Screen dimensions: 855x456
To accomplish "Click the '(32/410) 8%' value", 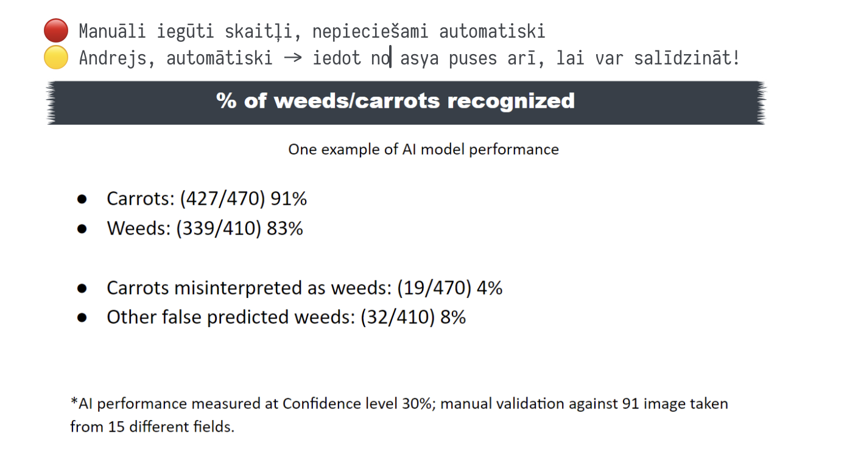I will click(x=413, y=317).
